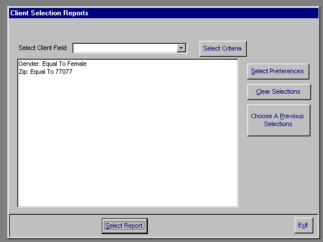Select the Gender: Equal To Female entry
The height and width of the screenshot is (242, 323).
pos(52,64)
